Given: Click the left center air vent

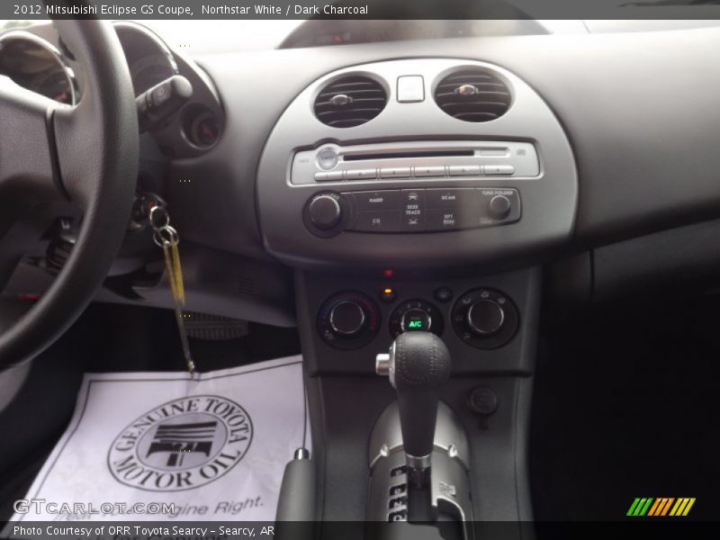Looking at the screenshot, I should [x=350, y=99].
